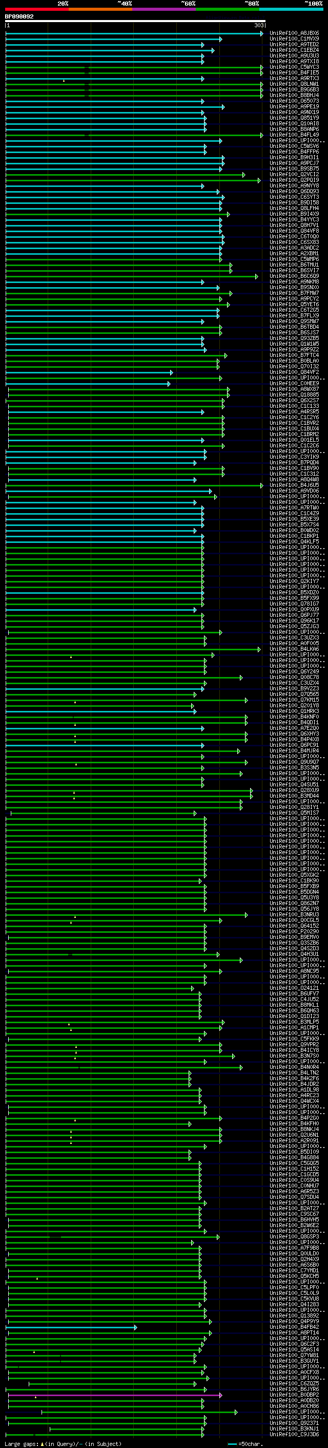This screenshot has height=1448, width=328.
Task: Select the UniRef100_Q851Y9 label
Action: click(x=294, y=118)
